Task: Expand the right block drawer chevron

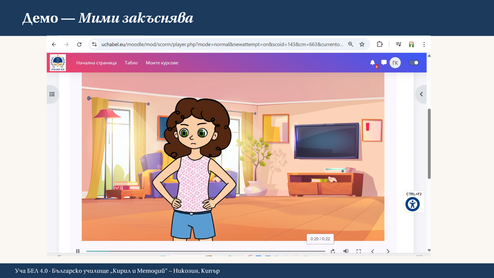Action: click(x=421, y=94)
